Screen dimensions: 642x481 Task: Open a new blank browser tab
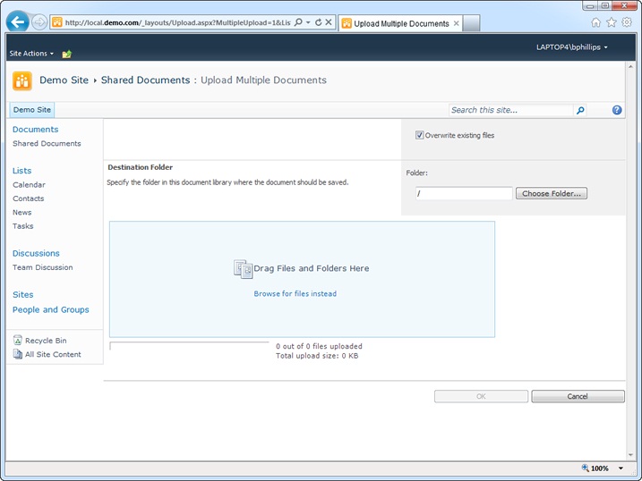click(471, 23)
